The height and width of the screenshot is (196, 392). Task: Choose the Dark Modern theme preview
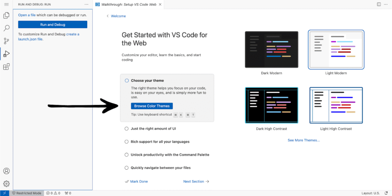tap(271, 50)
